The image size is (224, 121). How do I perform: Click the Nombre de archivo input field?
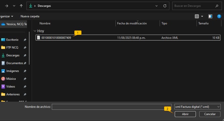tap(112, 107)
